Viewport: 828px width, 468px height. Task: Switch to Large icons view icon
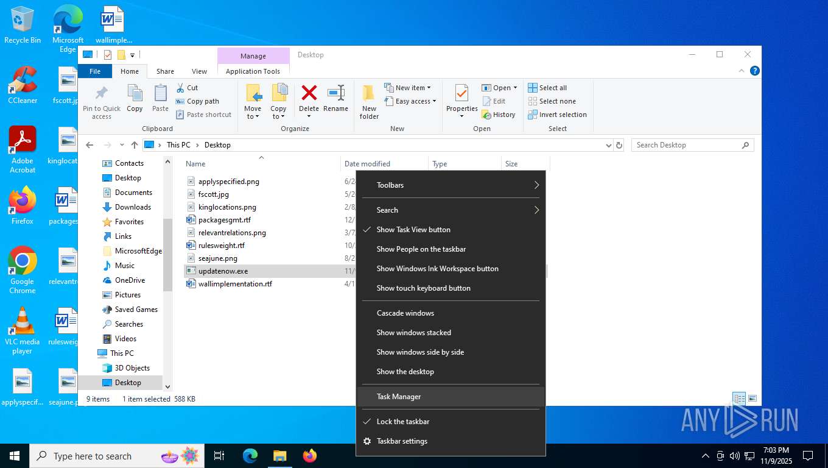point(753,399)
